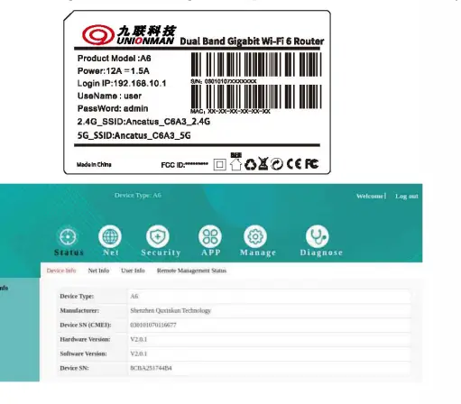Select 'Shenzhen Quxinkun Technology' manufacturer value
The image size is (461, 404).
click(171, 311)
